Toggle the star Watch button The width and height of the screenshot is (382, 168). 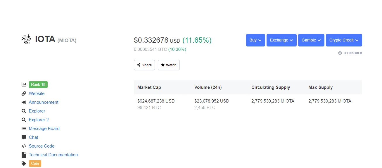(169, 65)
